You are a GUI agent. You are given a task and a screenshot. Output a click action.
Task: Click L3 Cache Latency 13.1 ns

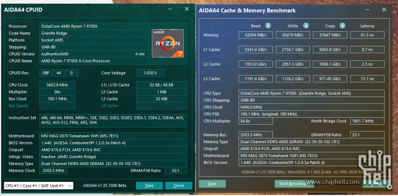(367, 79)
